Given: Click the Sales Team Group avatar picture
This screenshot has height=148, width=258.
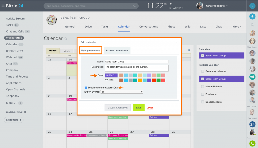Looking at the screenshot, I should pyautogui.click(x=51, y=20).
